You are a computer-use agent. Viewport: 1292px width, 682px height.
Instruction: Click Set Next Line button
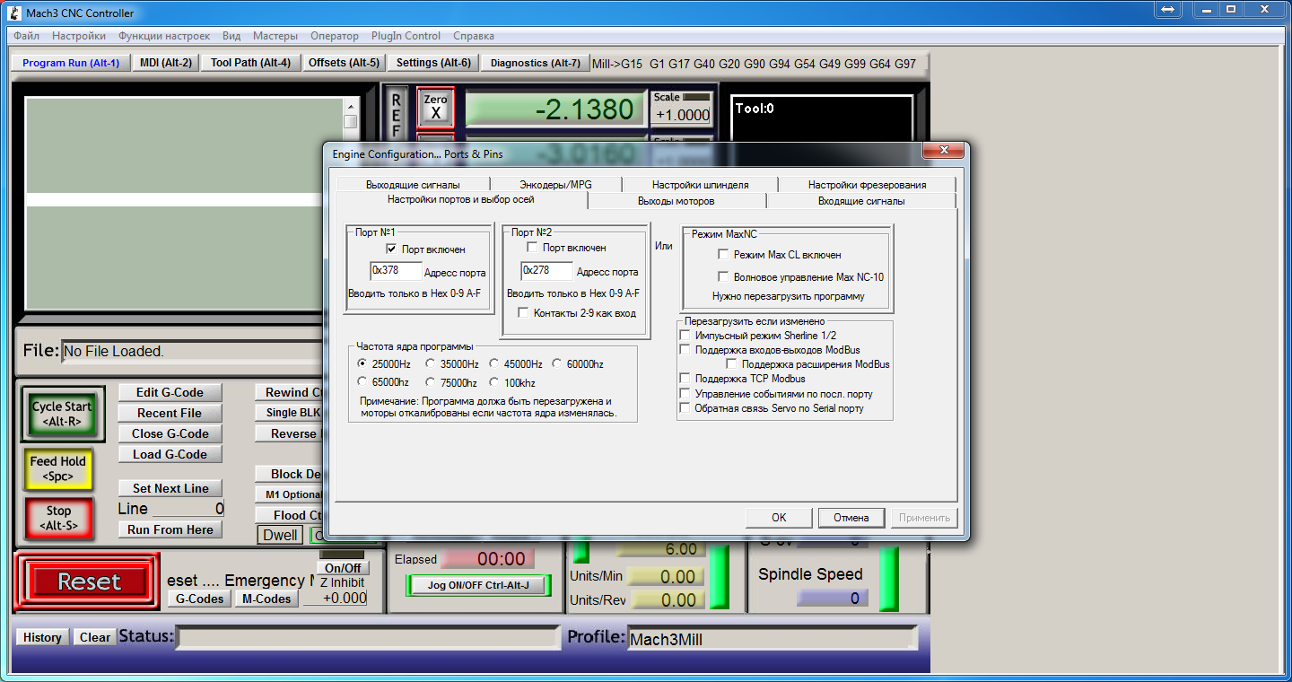pos(170,488)
